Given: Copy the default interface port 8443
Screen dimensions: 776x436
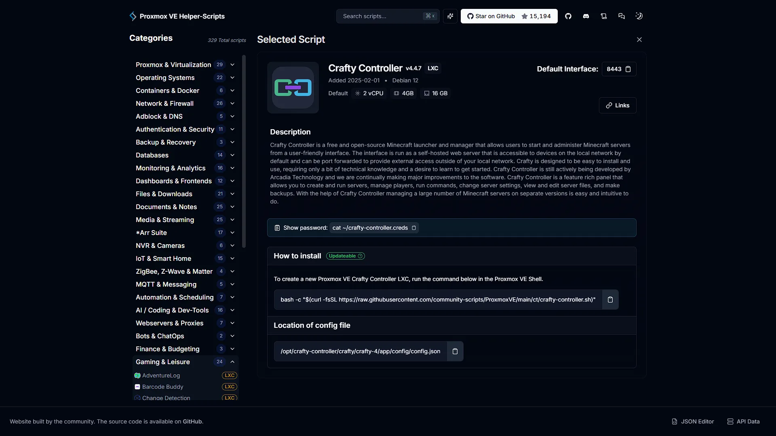Looking at the screenshot, I should (628, 69).
